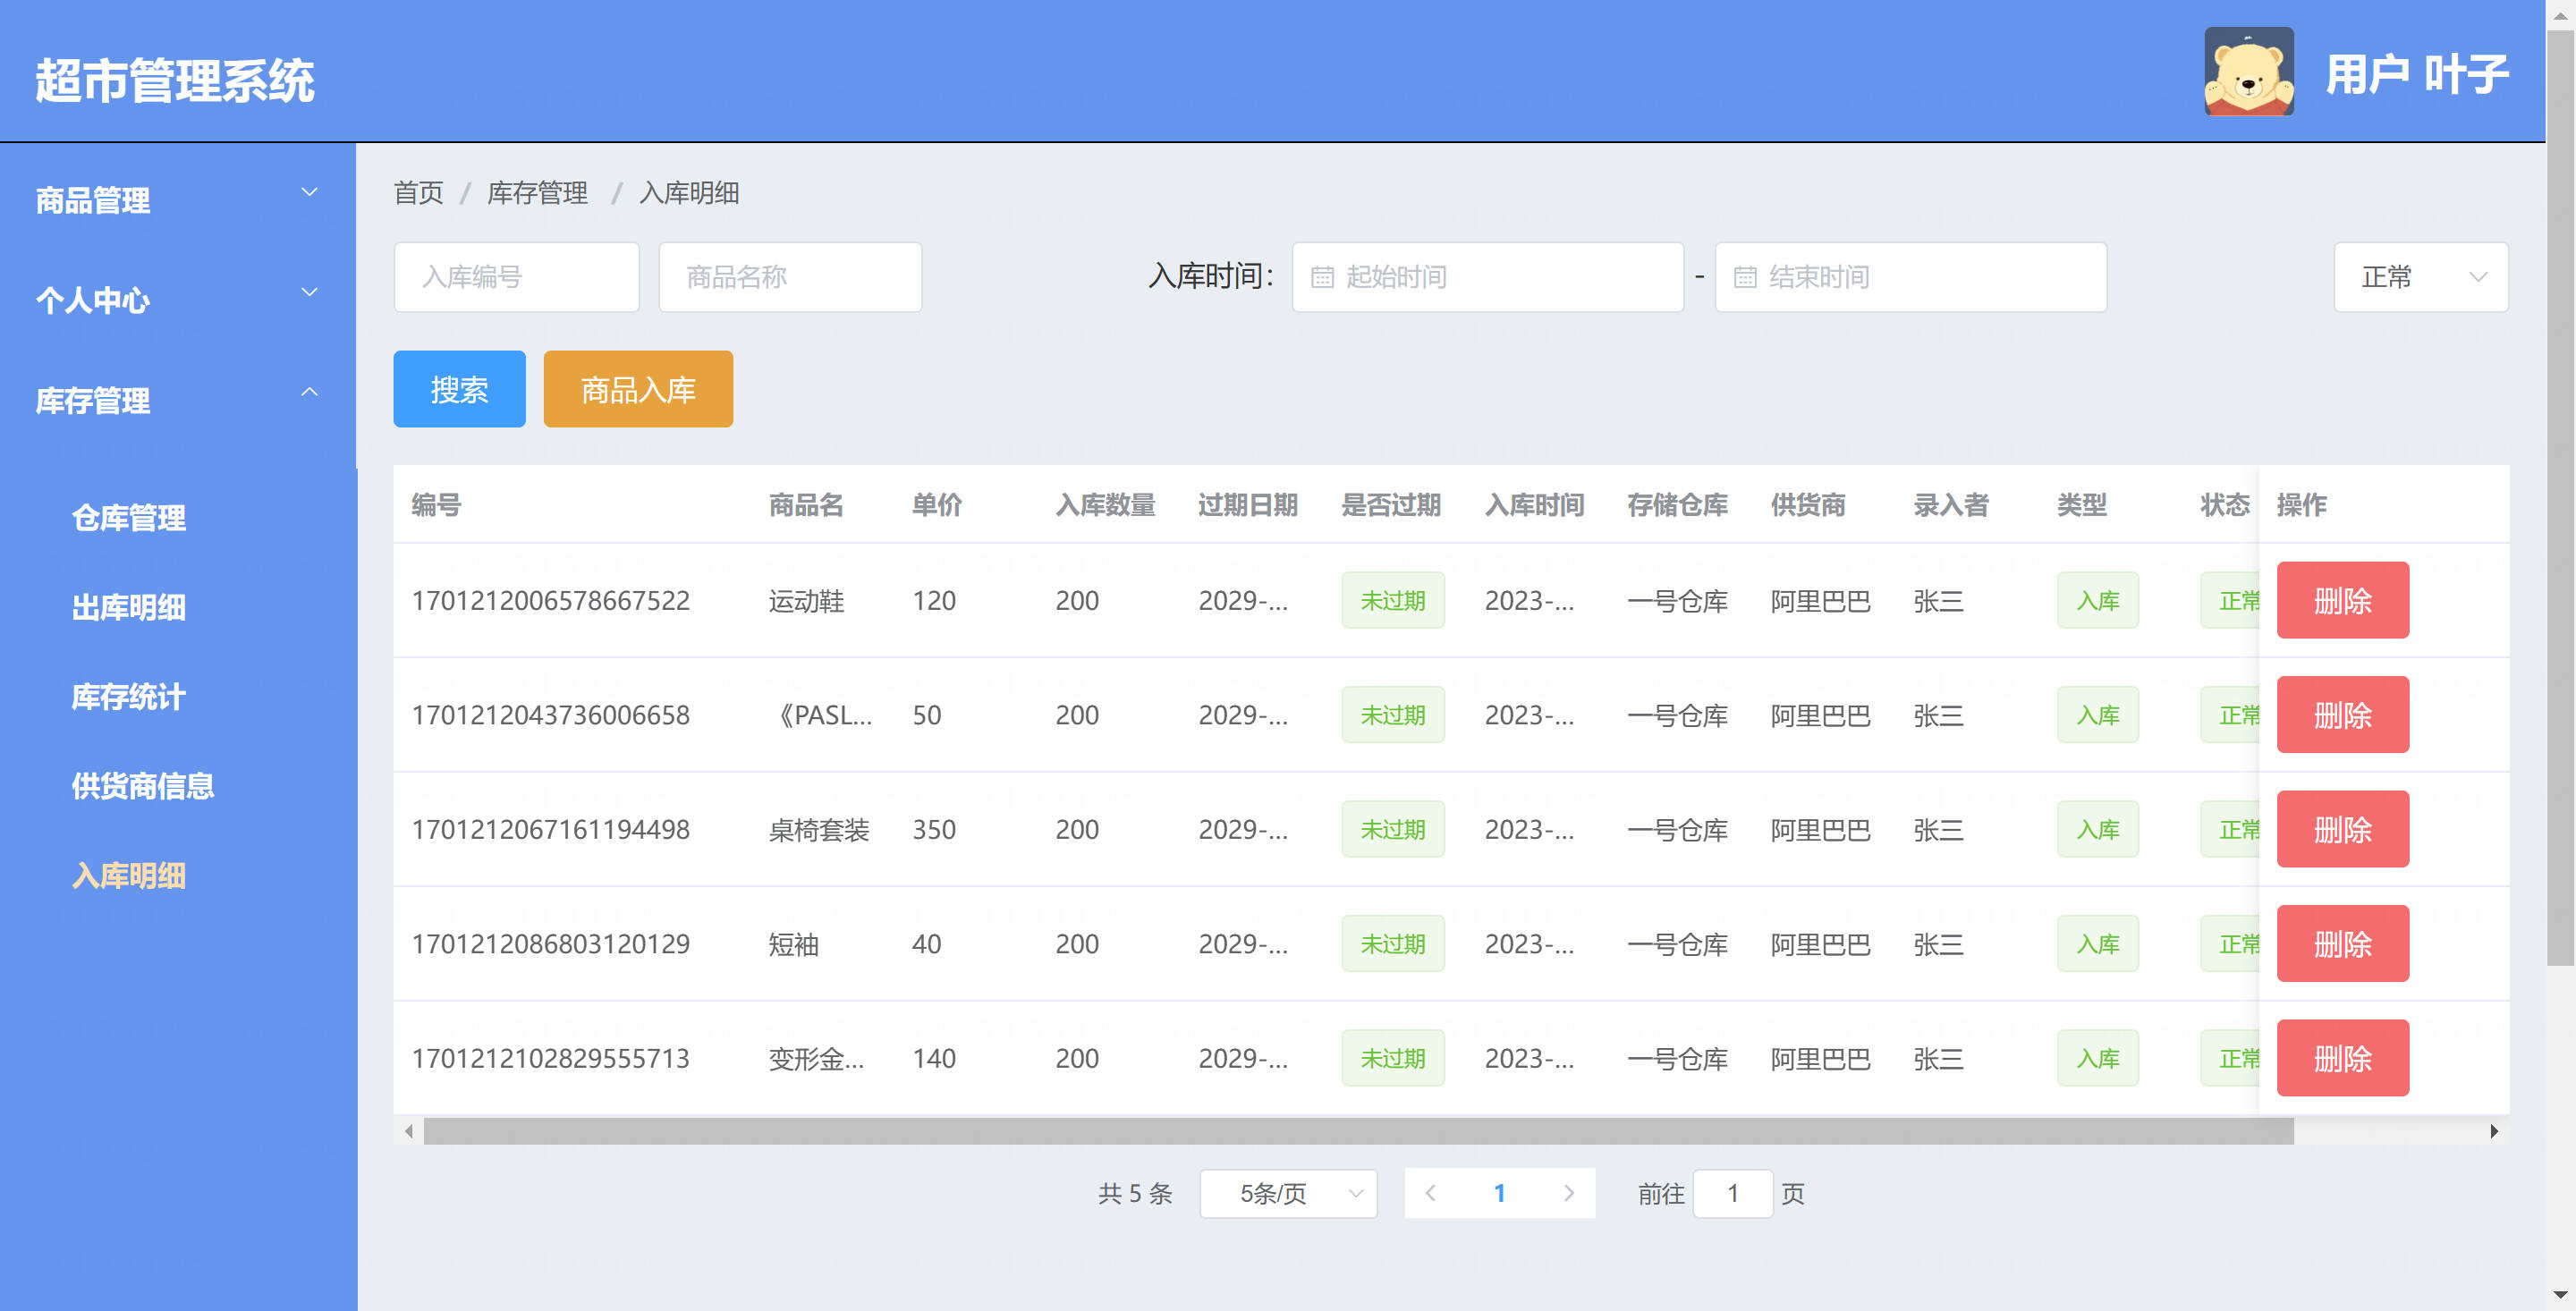Click the 入库编号 input field
This screenshot has width=2576, height=1311.
(x=516, y=277)
